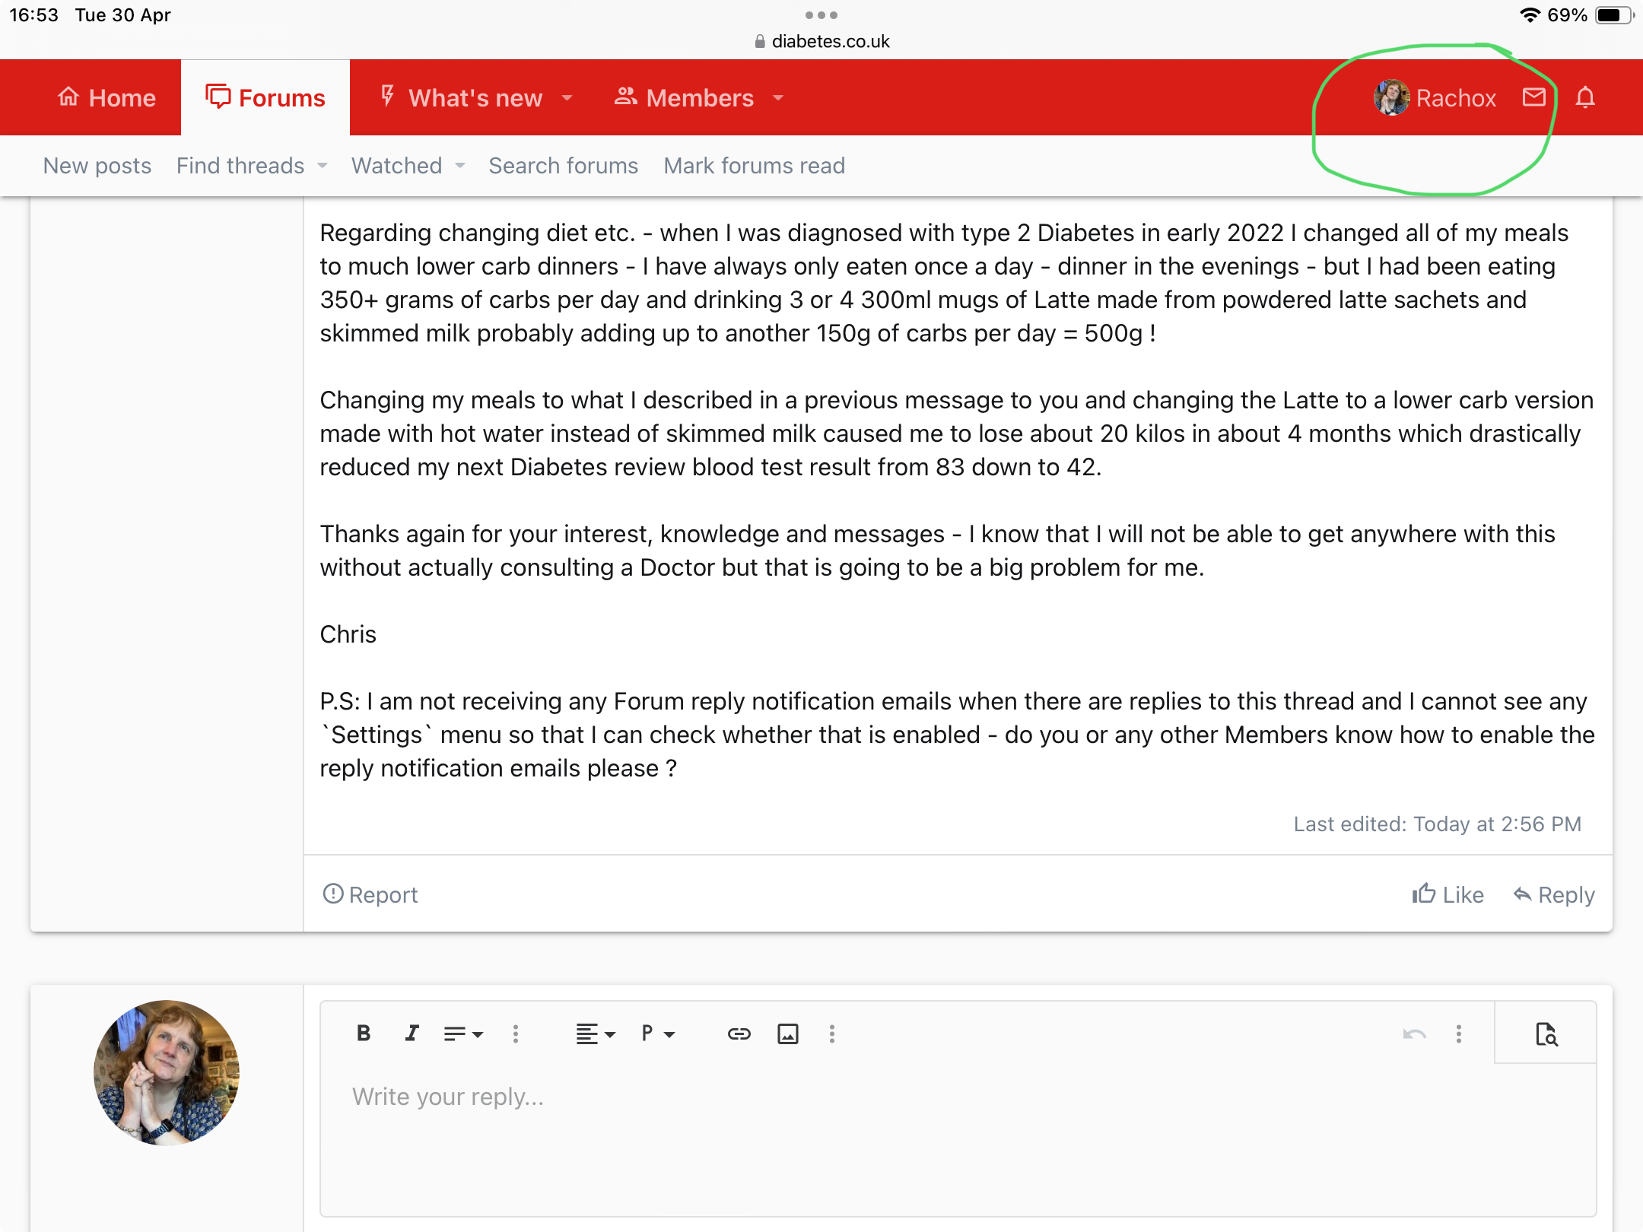Click the user avatar beside reply box
The width and height of the screenshot is (1643, 1232).
pos(167,1073)
